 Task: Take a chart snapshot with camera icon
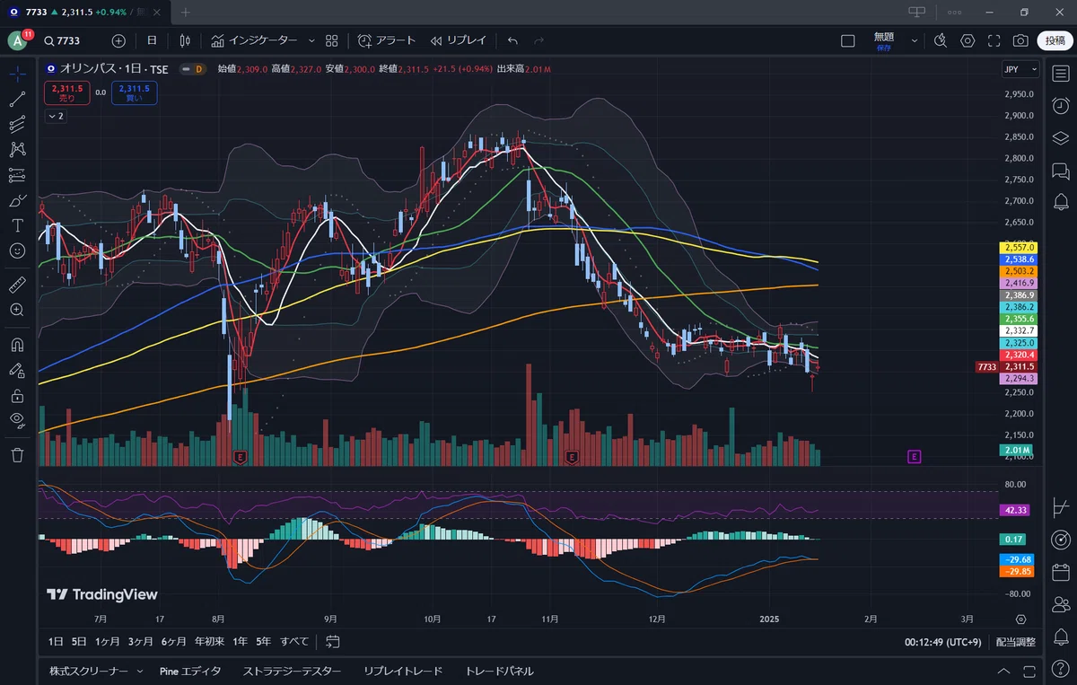[x=1020, y=40]
